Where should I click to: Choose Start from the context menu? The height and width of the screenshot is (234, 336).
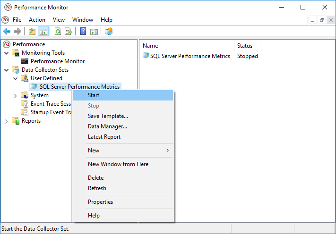click(x=123, y=95)
